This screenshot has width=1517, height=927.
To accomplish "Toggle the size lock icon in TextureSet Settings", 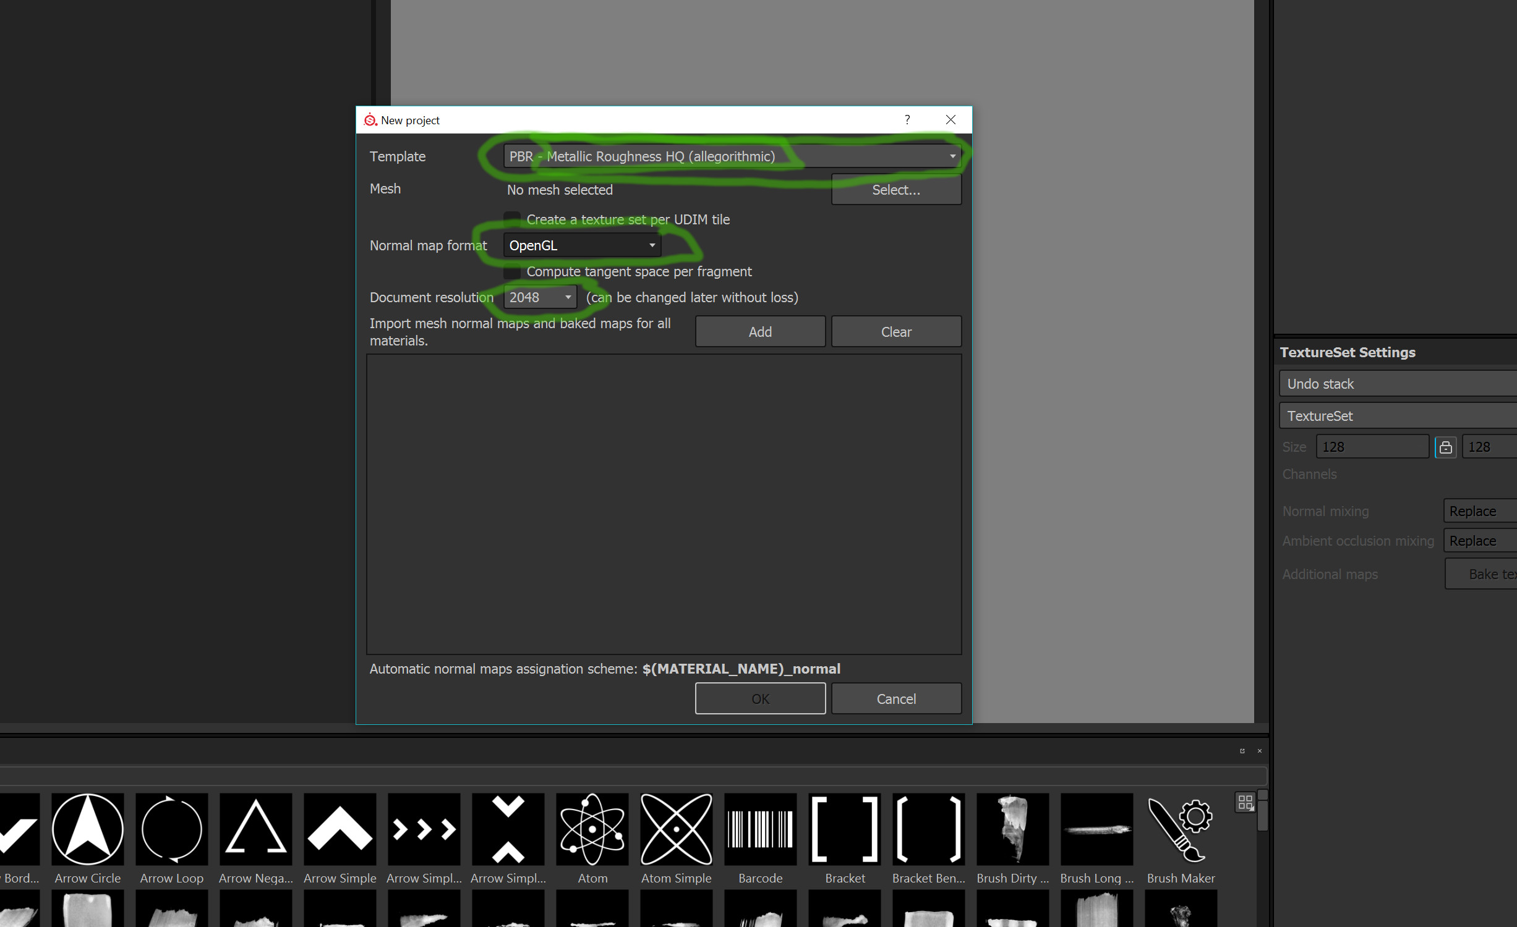I will click(1445, 447).
